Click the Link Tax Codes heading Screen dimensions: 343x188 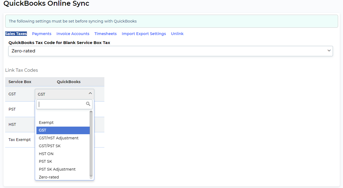pyautogui.click(x=21, y=70)
